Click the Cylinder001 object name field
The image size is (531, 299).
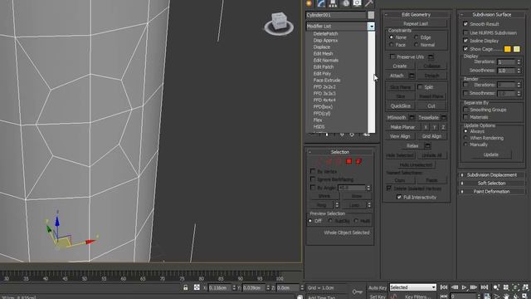335,15
